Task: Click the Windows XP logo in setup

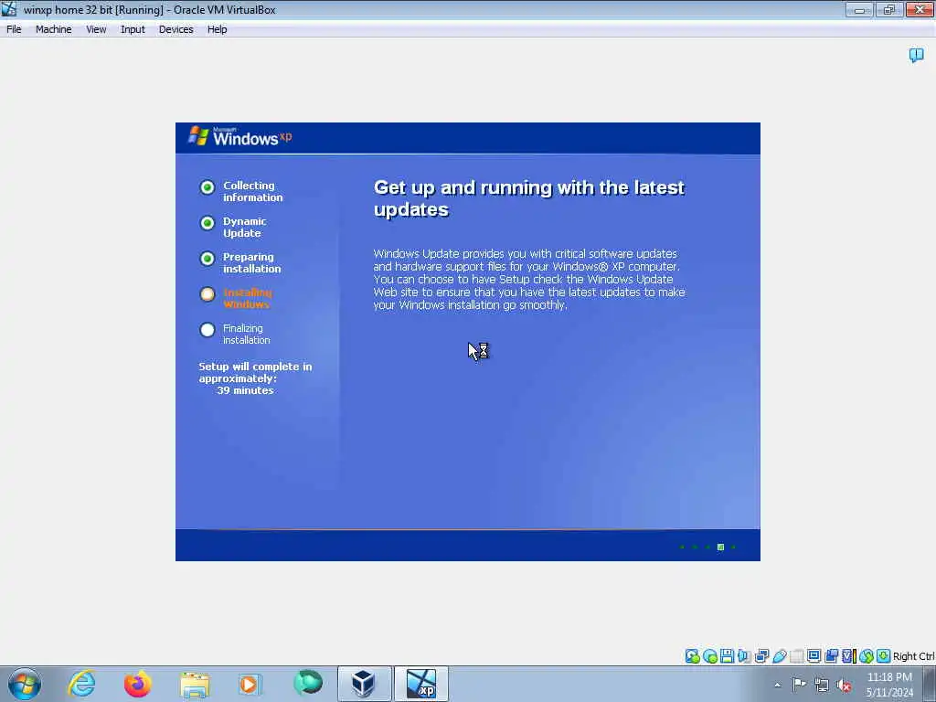Action: [x=240, y=137]
